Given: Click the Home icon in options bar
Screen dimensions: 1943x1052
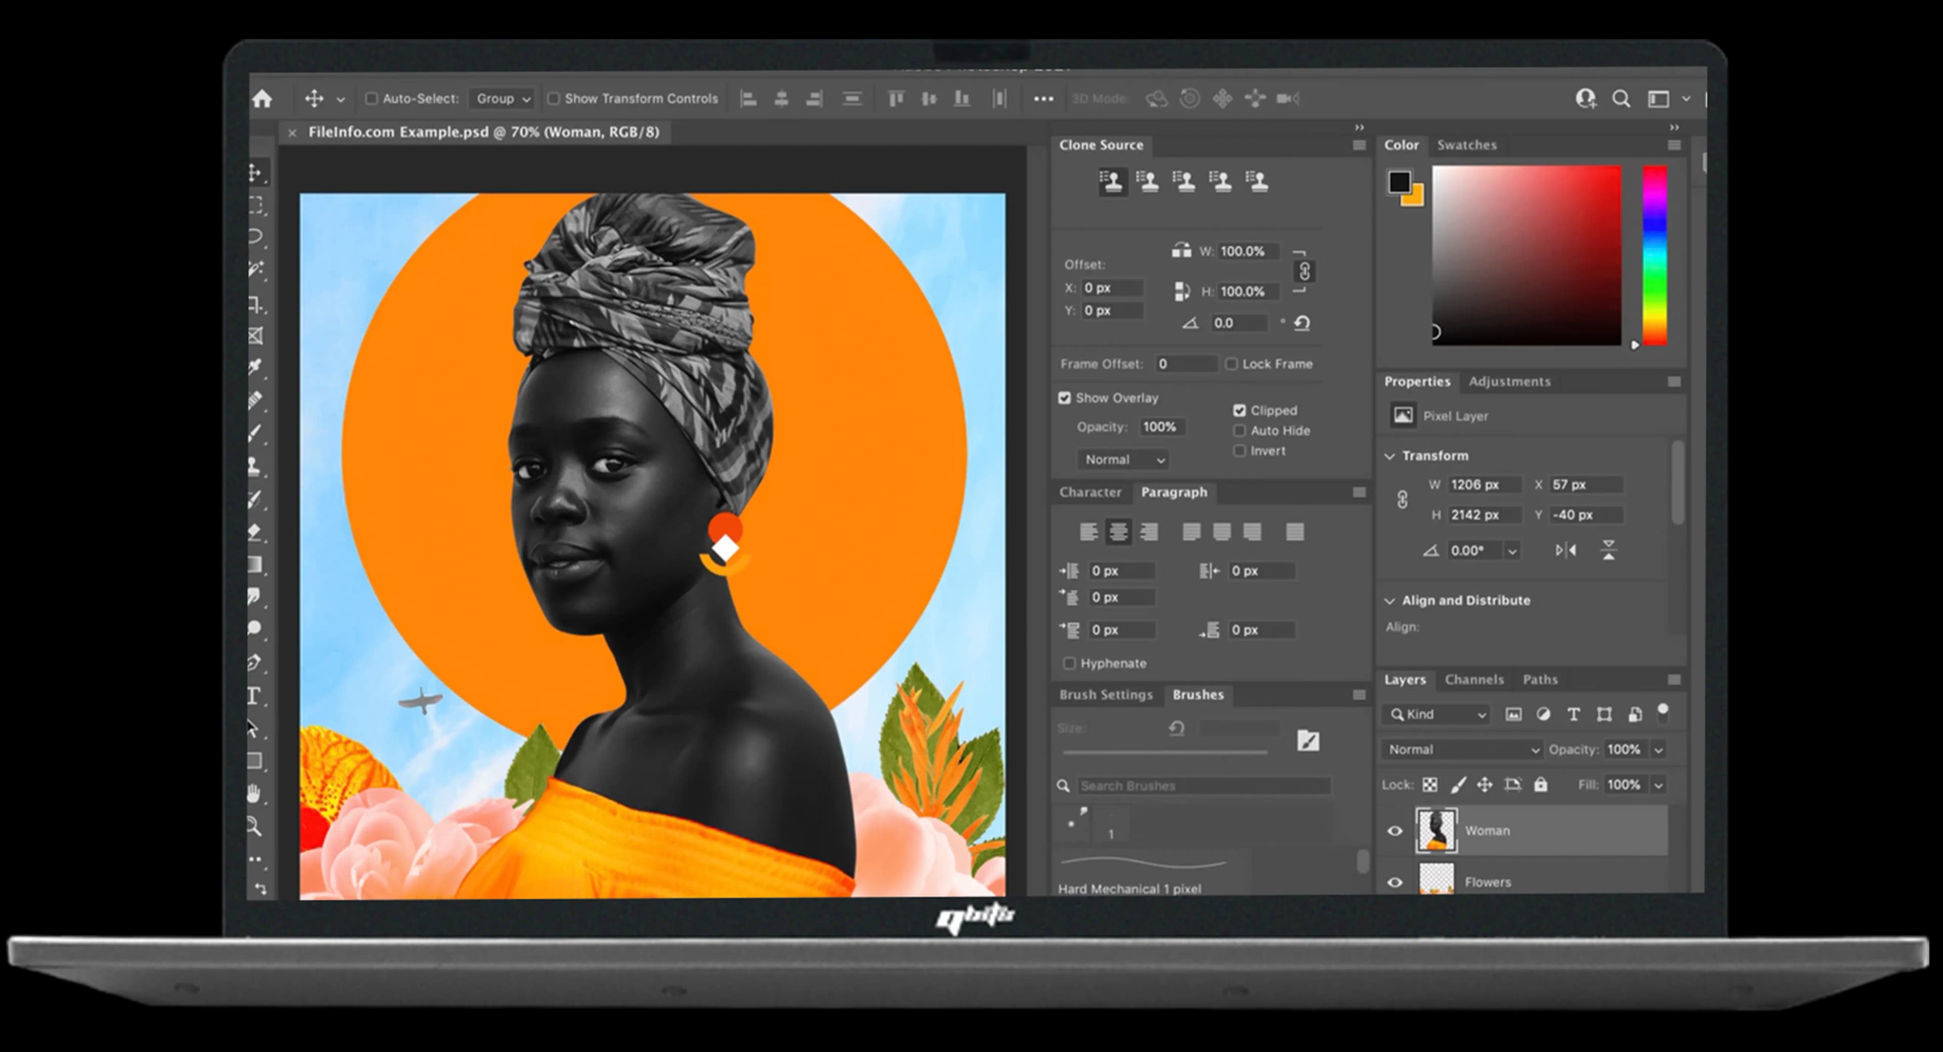Looking at the screenshot, I should [x=263, y=99].
